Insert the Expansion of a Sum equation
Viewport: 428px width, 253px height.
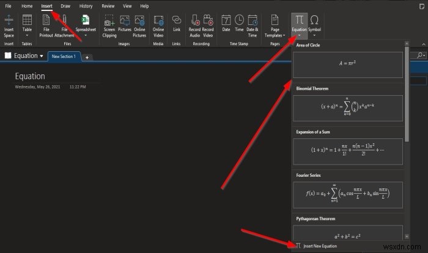click(348, 152)
